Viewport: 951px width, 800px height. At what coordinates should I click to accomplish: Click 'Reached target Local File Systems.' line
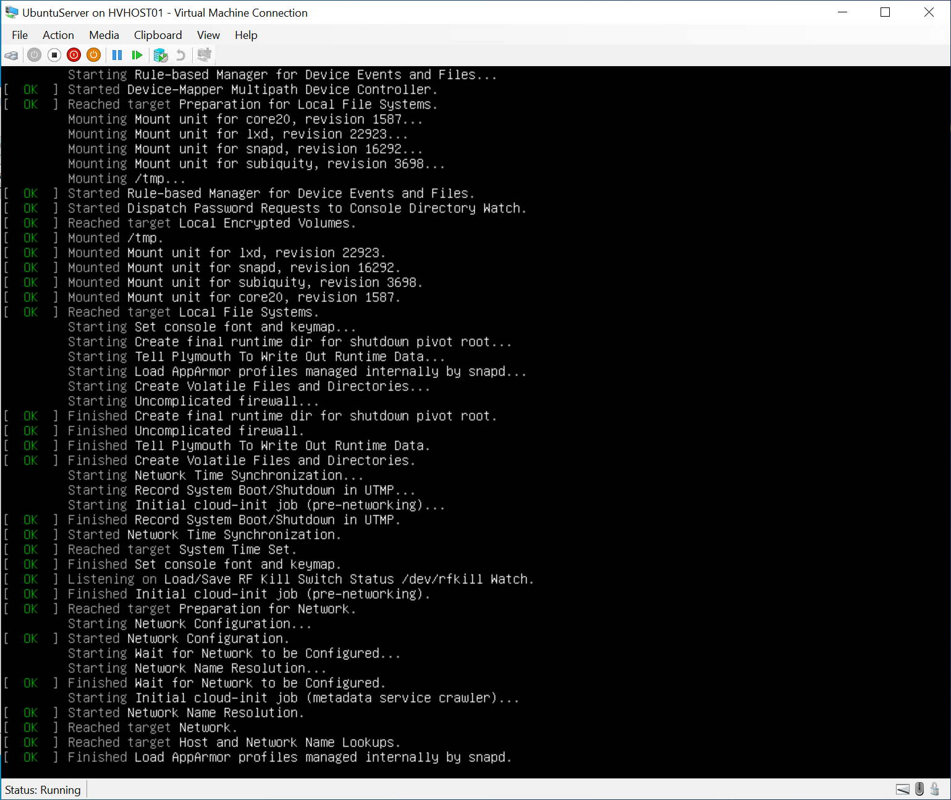coord(193,312)
